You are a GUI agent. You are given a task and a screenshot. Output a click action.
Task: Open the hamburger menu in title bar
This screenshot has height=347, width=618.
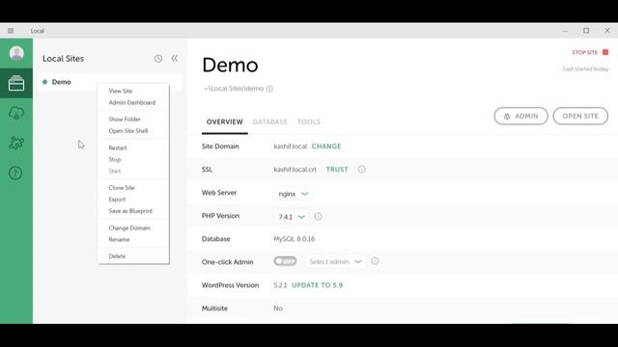[x=11, y=31]
